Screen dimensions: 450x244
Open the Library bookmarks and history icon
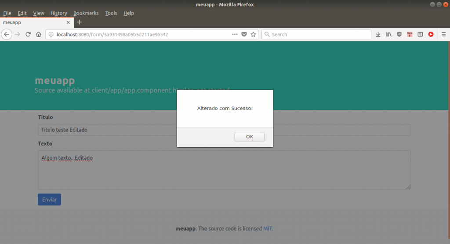pyautogui.click(x=388, y=34)
